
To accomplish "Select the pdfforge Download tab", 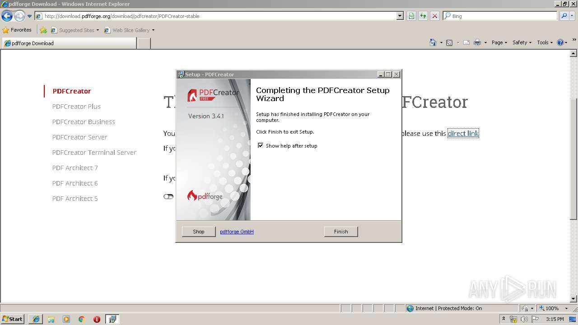I will pos(69,43).
